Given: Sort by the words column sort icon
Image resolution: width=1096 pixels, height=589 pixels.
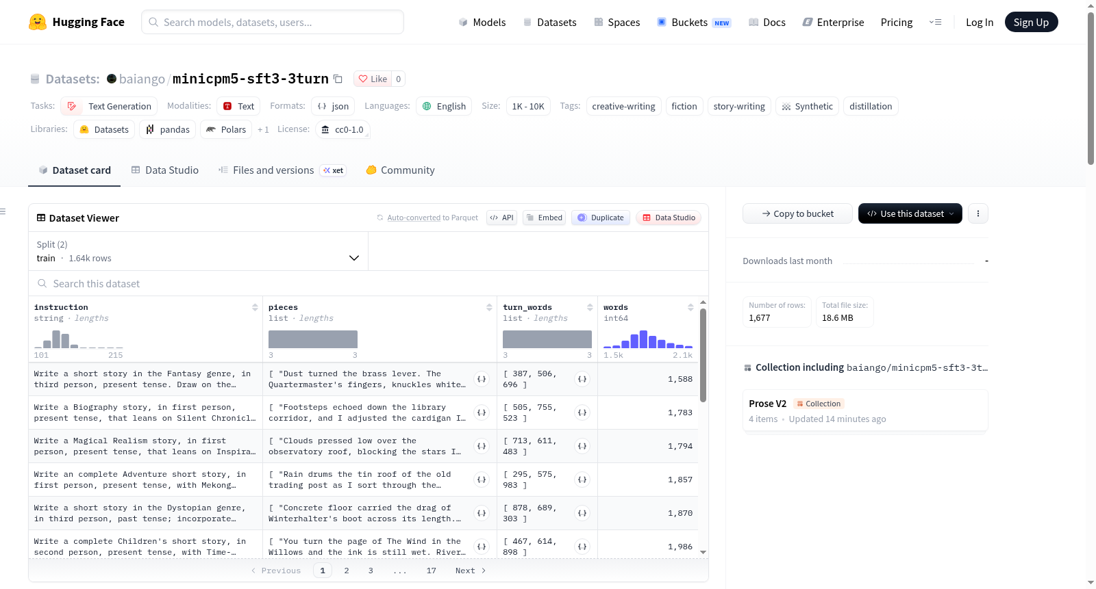Looking at the screenshot, I should (x=690, y=307).
